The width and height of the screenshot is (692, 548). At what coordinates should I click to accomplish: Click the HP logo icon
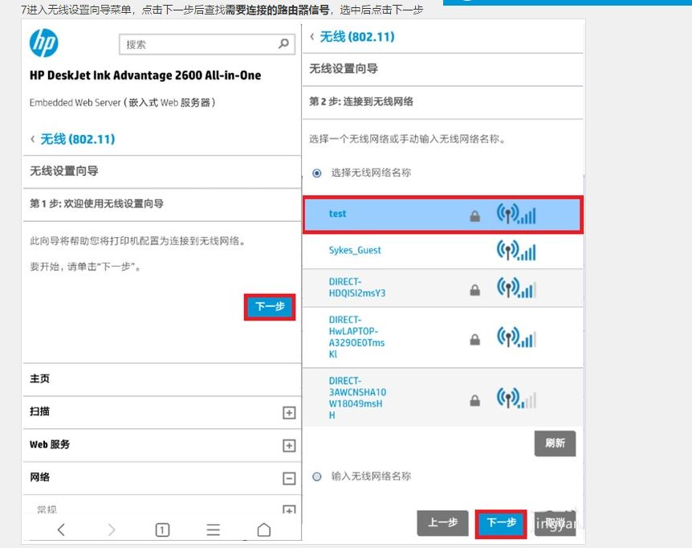tap(43, 43)
